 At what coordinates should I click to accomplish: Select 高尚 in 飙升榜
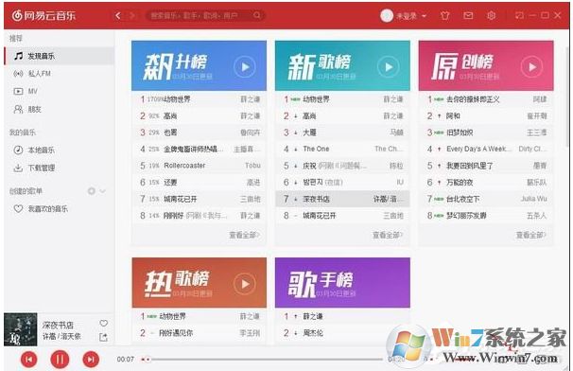click(170, 116)
